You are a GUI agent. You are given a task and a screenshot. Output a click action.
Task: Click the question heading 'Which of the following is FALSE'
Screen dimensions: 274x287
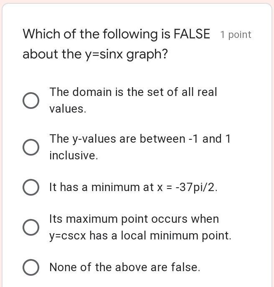click(x=117, y=34)
